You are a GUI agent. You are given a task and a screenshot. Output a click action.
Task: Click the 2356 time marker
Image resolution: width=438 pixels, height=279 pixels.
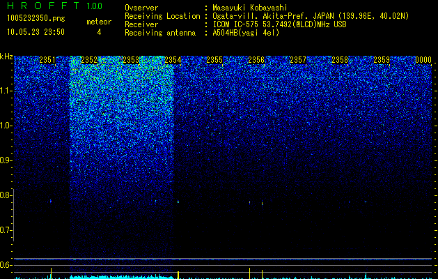pyautogui.click(x=256, y=60)
